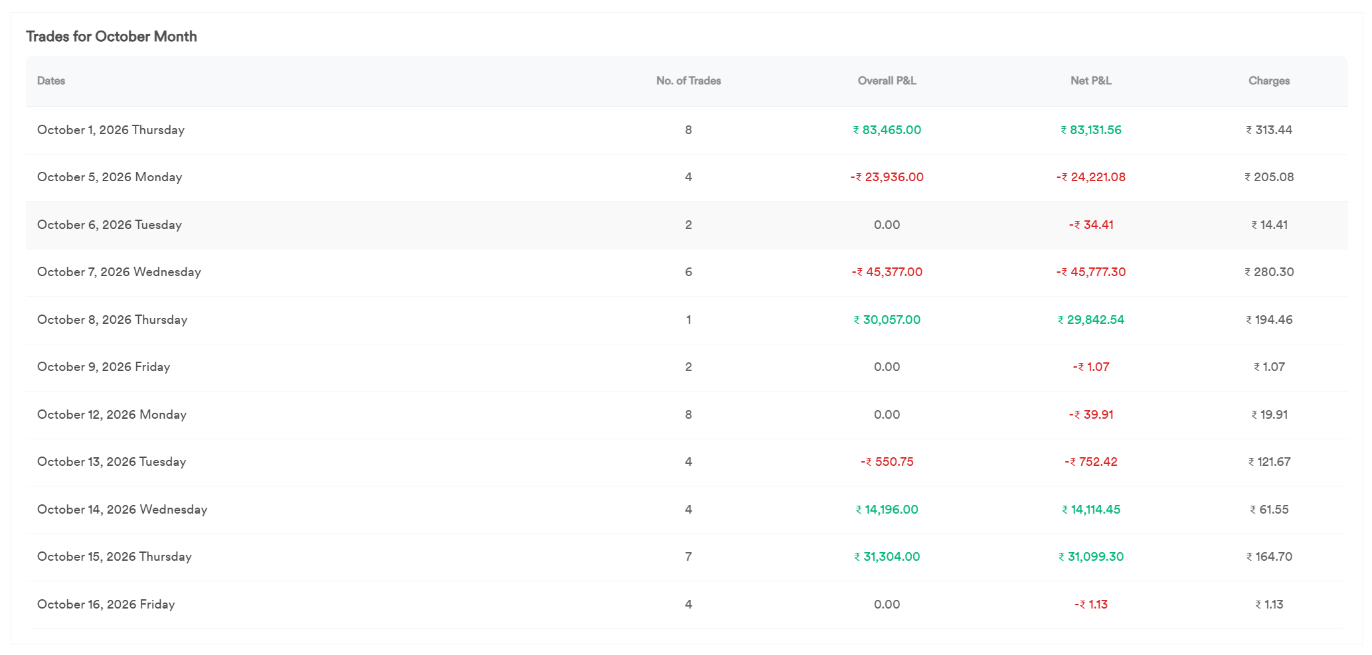1372x655 pixels.
Task: Select the October 12, 2026 Monday row date
Action: coord(112,415)
